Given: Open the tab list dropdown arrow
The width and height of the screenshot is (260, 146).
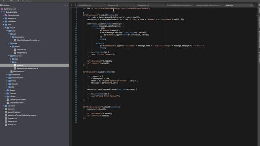Looking at the screenshot, I should (255, 5).
